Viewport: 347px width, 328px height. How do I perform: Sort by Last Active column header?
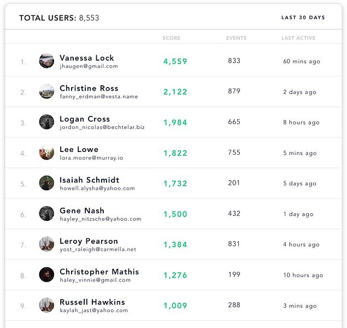coord(298,38)
